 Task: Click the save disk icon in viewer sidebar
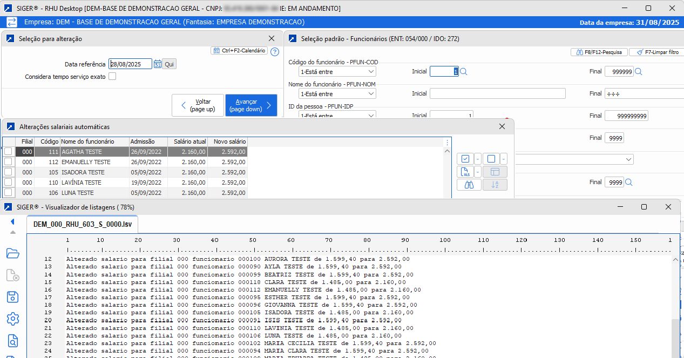click(13, 297)
